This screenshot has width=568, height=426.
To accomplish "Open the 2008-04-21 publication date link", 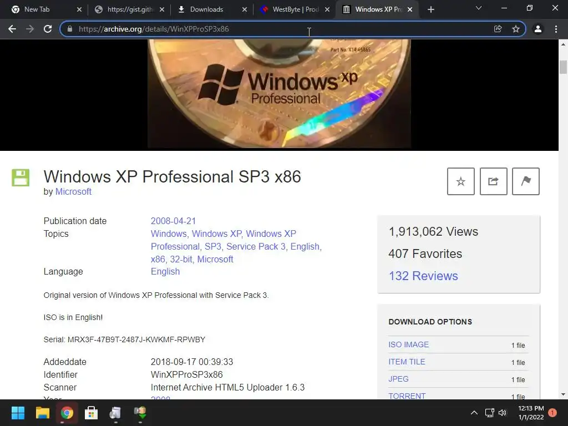I will point(173,221).
